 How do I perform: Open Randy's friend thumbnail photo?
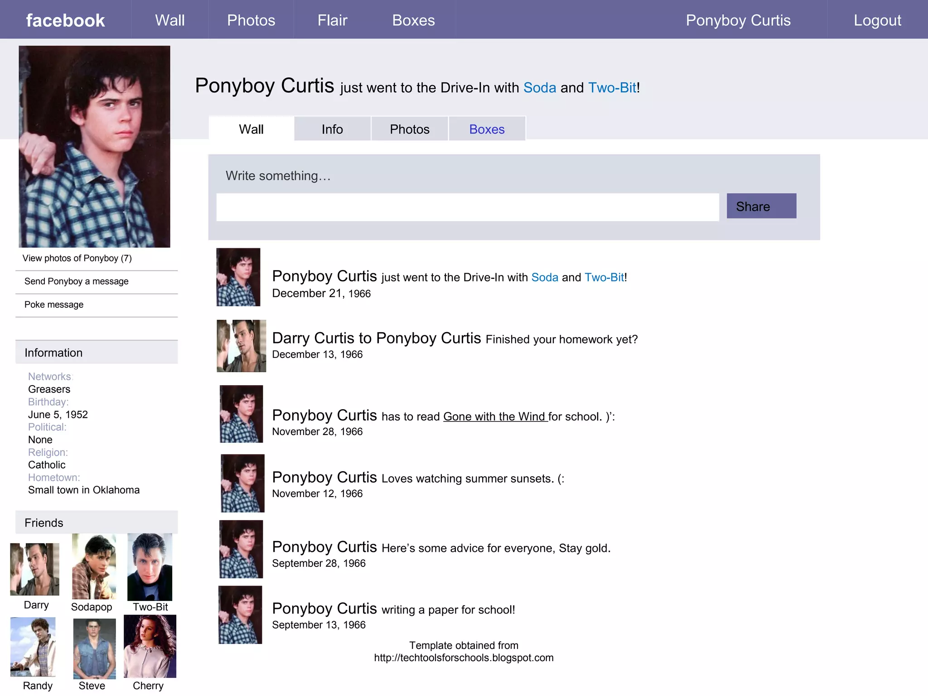pos(33,647)
